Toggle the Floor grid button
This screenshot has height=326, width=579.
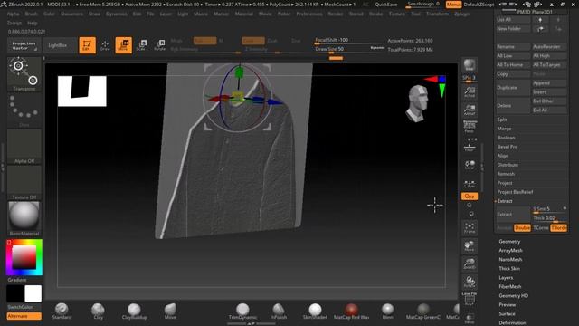click(x=470, y=146)
